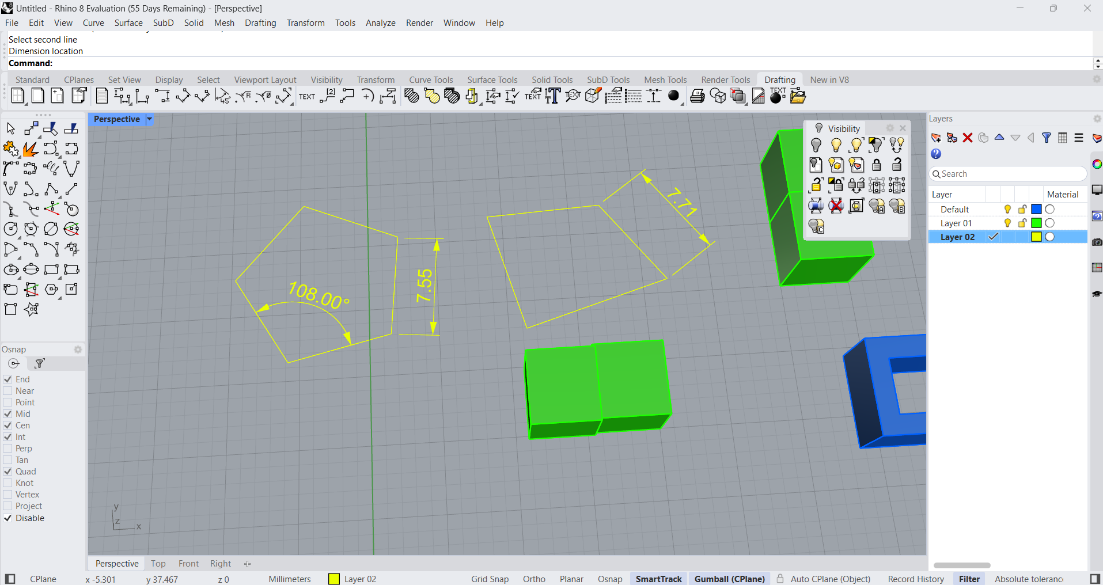The height and width of the screenshot is (585, 1103).
Task: Select the Hatch tool icon
Action: click(x=411, y=96)
